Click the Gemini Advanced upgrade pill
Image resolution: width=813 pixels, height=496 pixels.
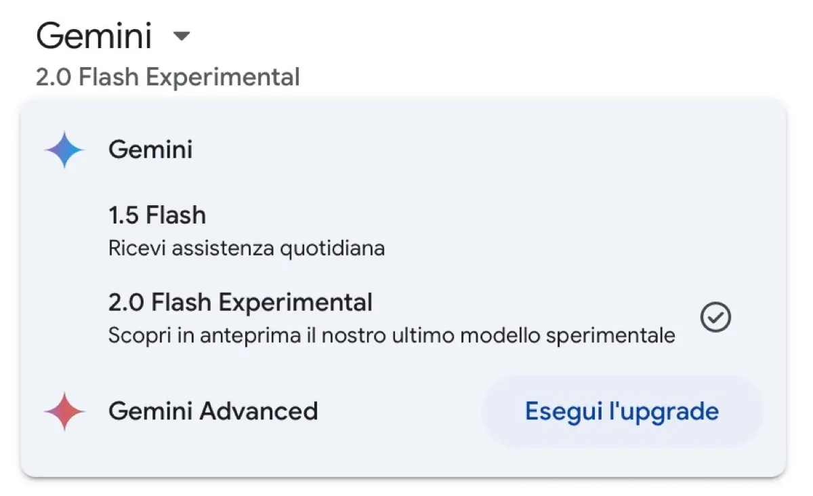pyautogui.click(x=621, y=411)
